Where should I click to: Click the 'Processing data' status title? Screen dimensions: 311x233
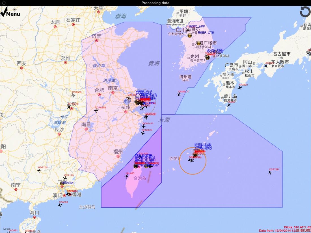coord(155,3)
